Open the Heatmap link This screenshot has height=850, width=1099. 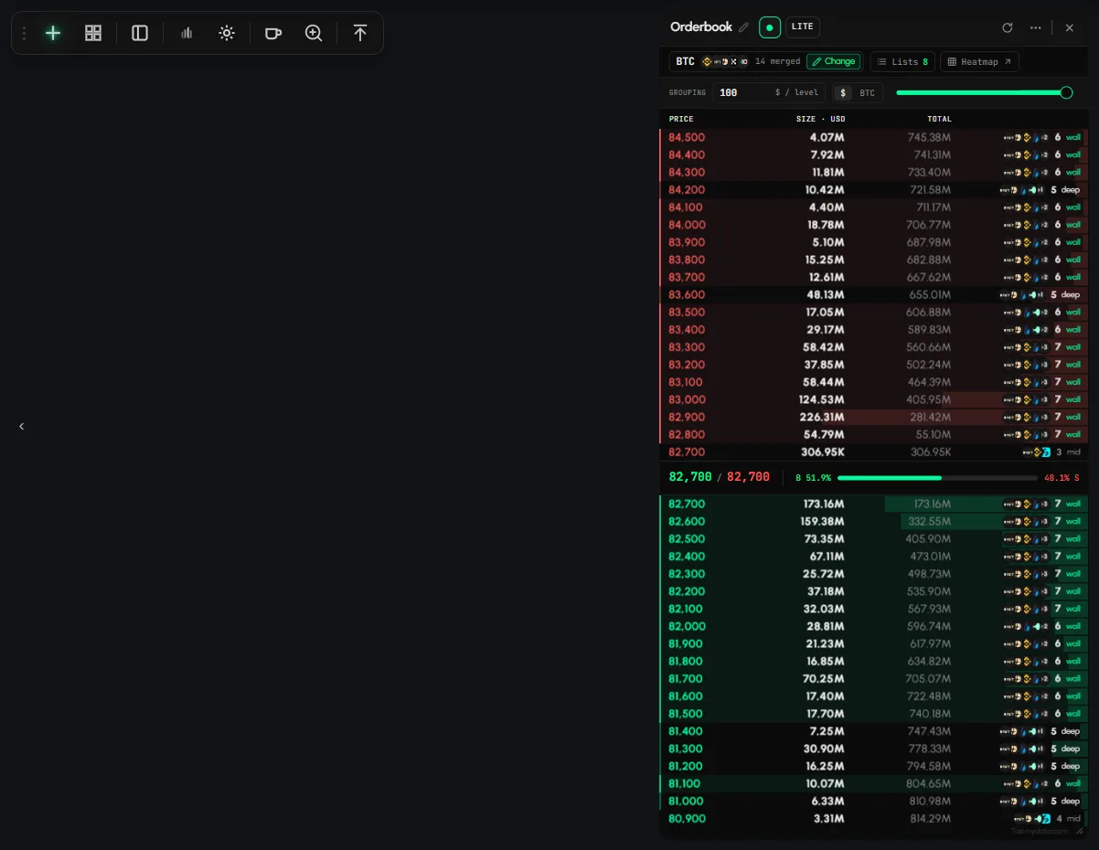(x=979, y=61)
